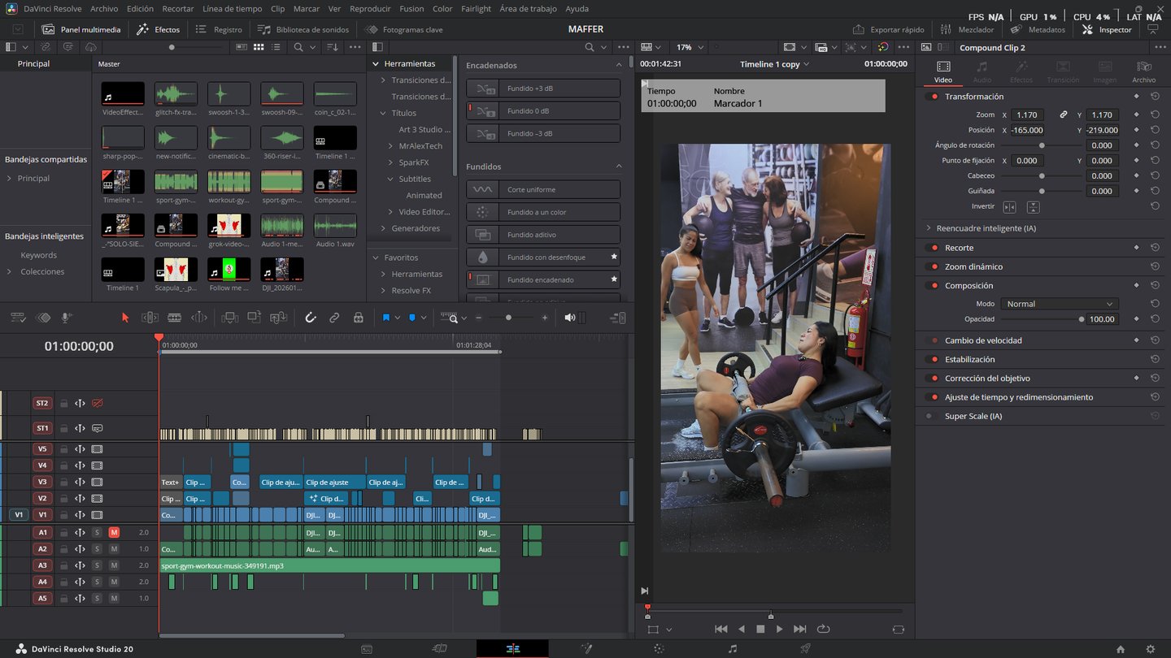1171x658 pixels.
Task: Solo audio track A3
Action: coord(97,565)
